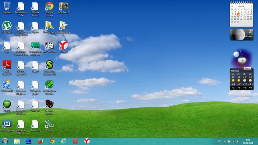This screenshot has width=258, height=145.
Task: Open the Корзина recycle bin
Action: (x=7, y=8)
